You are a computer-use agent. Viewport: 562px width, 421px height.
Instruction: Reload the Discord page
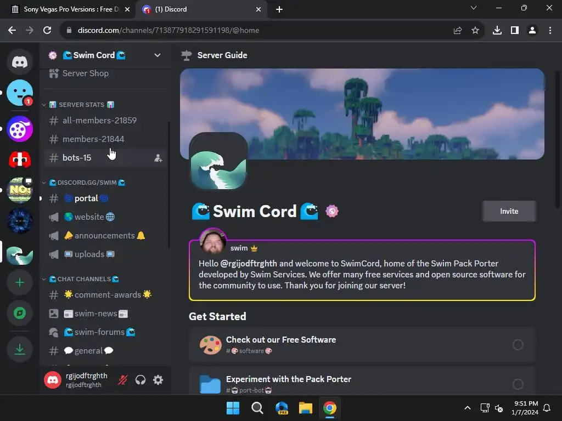(47, 31)
